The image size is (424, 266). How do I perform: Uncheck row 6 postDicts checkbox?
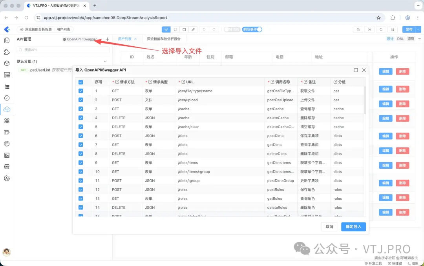click(80, 136)
